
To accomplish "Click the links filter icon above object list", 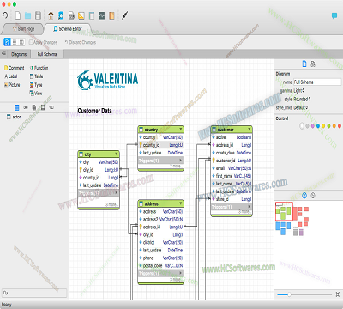I will [x=26, y=107].
